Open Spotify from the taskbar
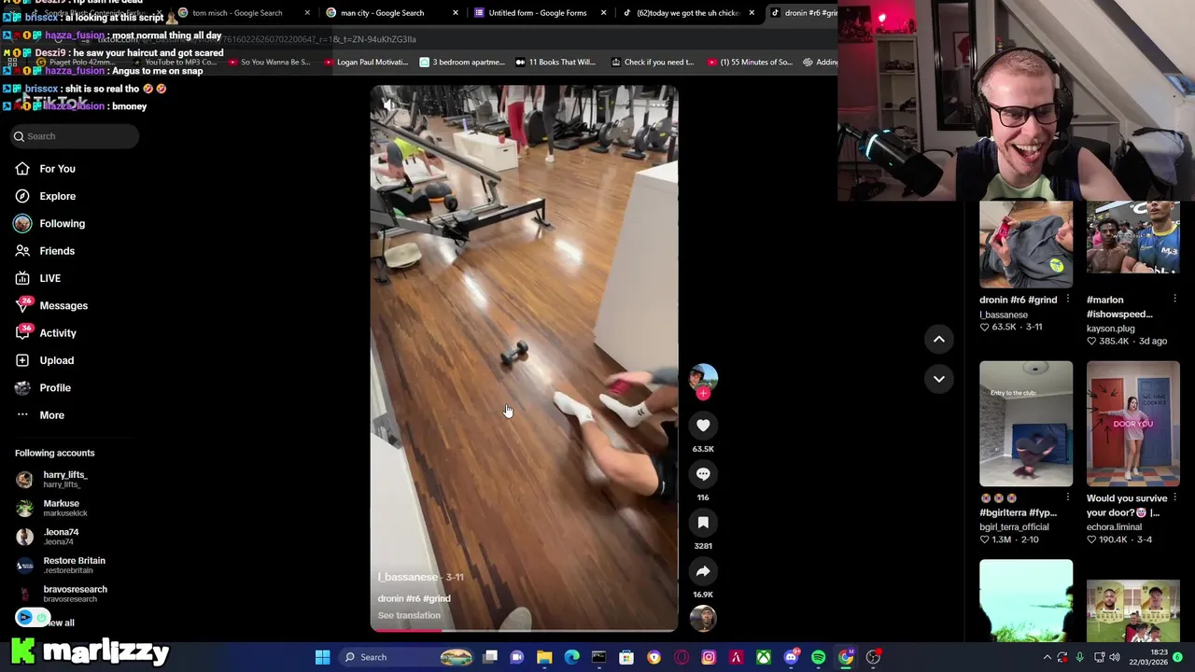Viewport: 1195px width, 672px height. click(x=818, y=657)
